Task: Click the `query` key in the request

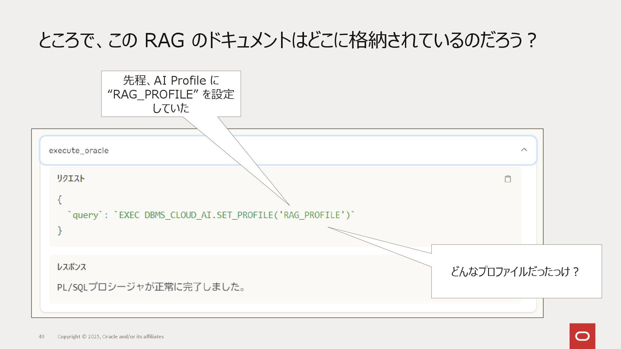Action: 85,215
